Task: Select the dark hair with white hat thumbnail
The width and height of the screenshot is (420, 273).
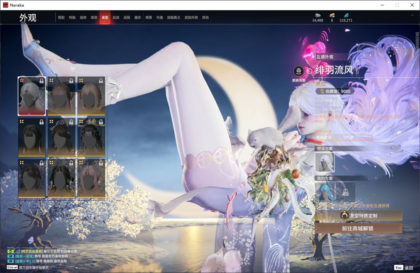Action: [61, 137]
